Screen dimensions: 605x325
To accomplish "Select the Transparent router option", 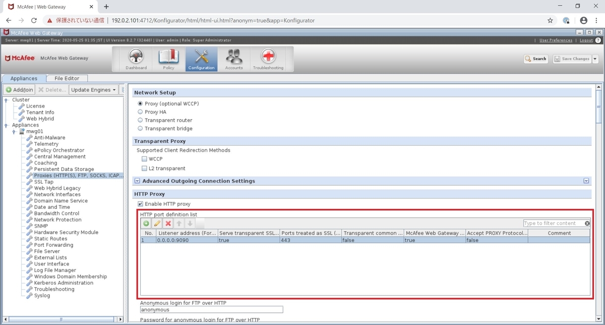I will click(140, 120).
